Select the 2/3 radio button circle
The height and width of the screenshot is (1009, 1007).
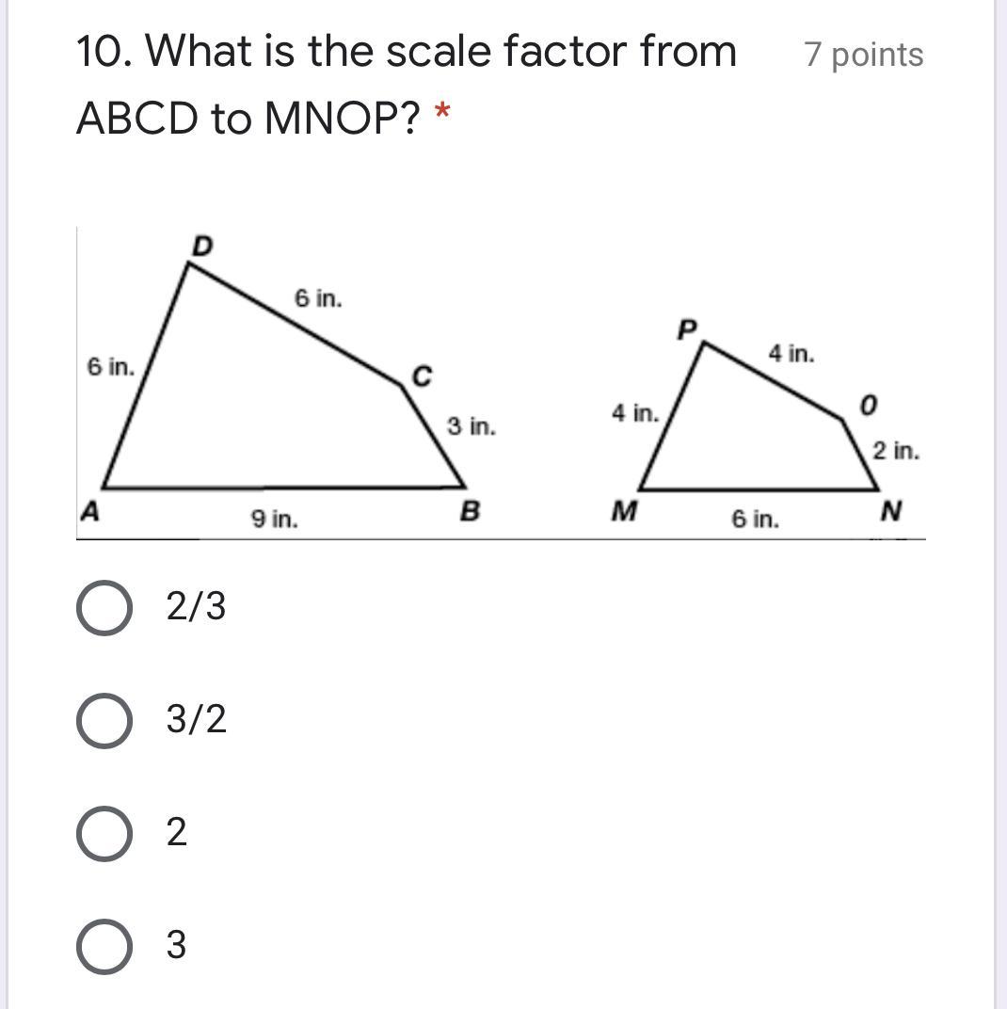(x=104, y=608)
